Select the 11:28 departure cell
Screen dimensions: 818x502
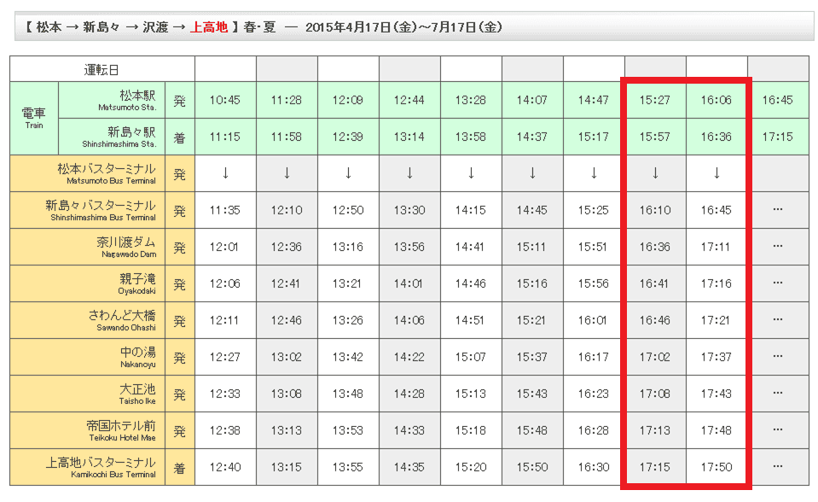(x=287, y=100)
